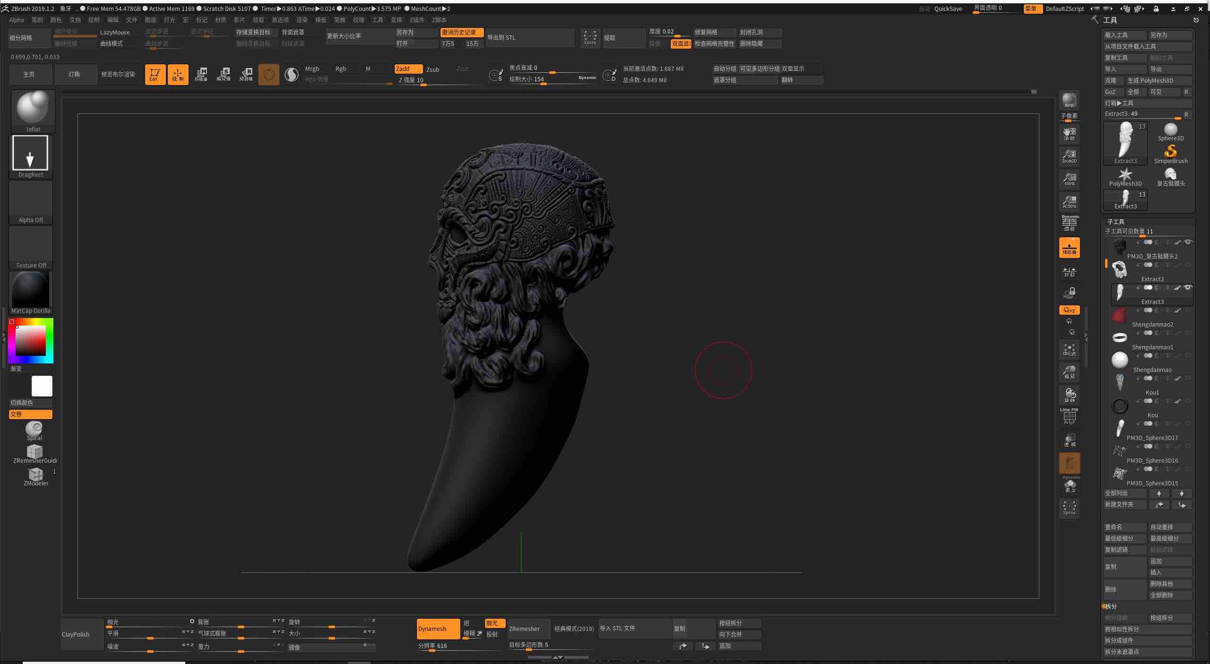
Task: Select the Edit mode icon in the top toolbar
Action: point(155,74)
